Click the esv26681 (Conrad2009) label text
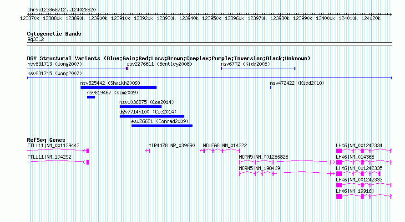Image resolution: width=405 pixels, height=222 pixels. (160, 121)
